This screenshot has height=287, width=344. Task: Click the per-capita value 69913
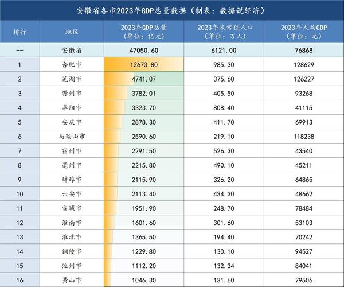click(304, 122)
